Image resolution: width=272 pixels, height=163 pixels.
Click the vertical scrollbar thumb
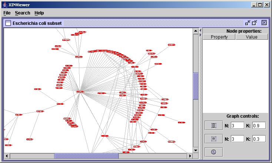pyautogui.click(x=196, y=86)
